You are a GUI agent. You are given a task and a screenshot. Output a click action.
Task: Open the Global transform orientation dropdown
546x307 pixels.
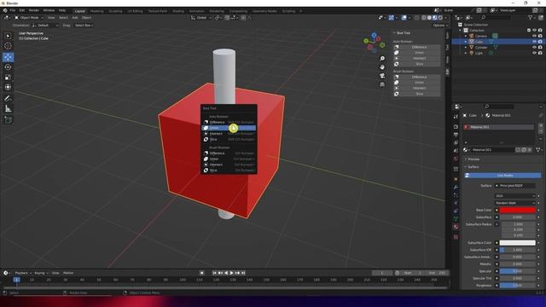pos(201,17)
